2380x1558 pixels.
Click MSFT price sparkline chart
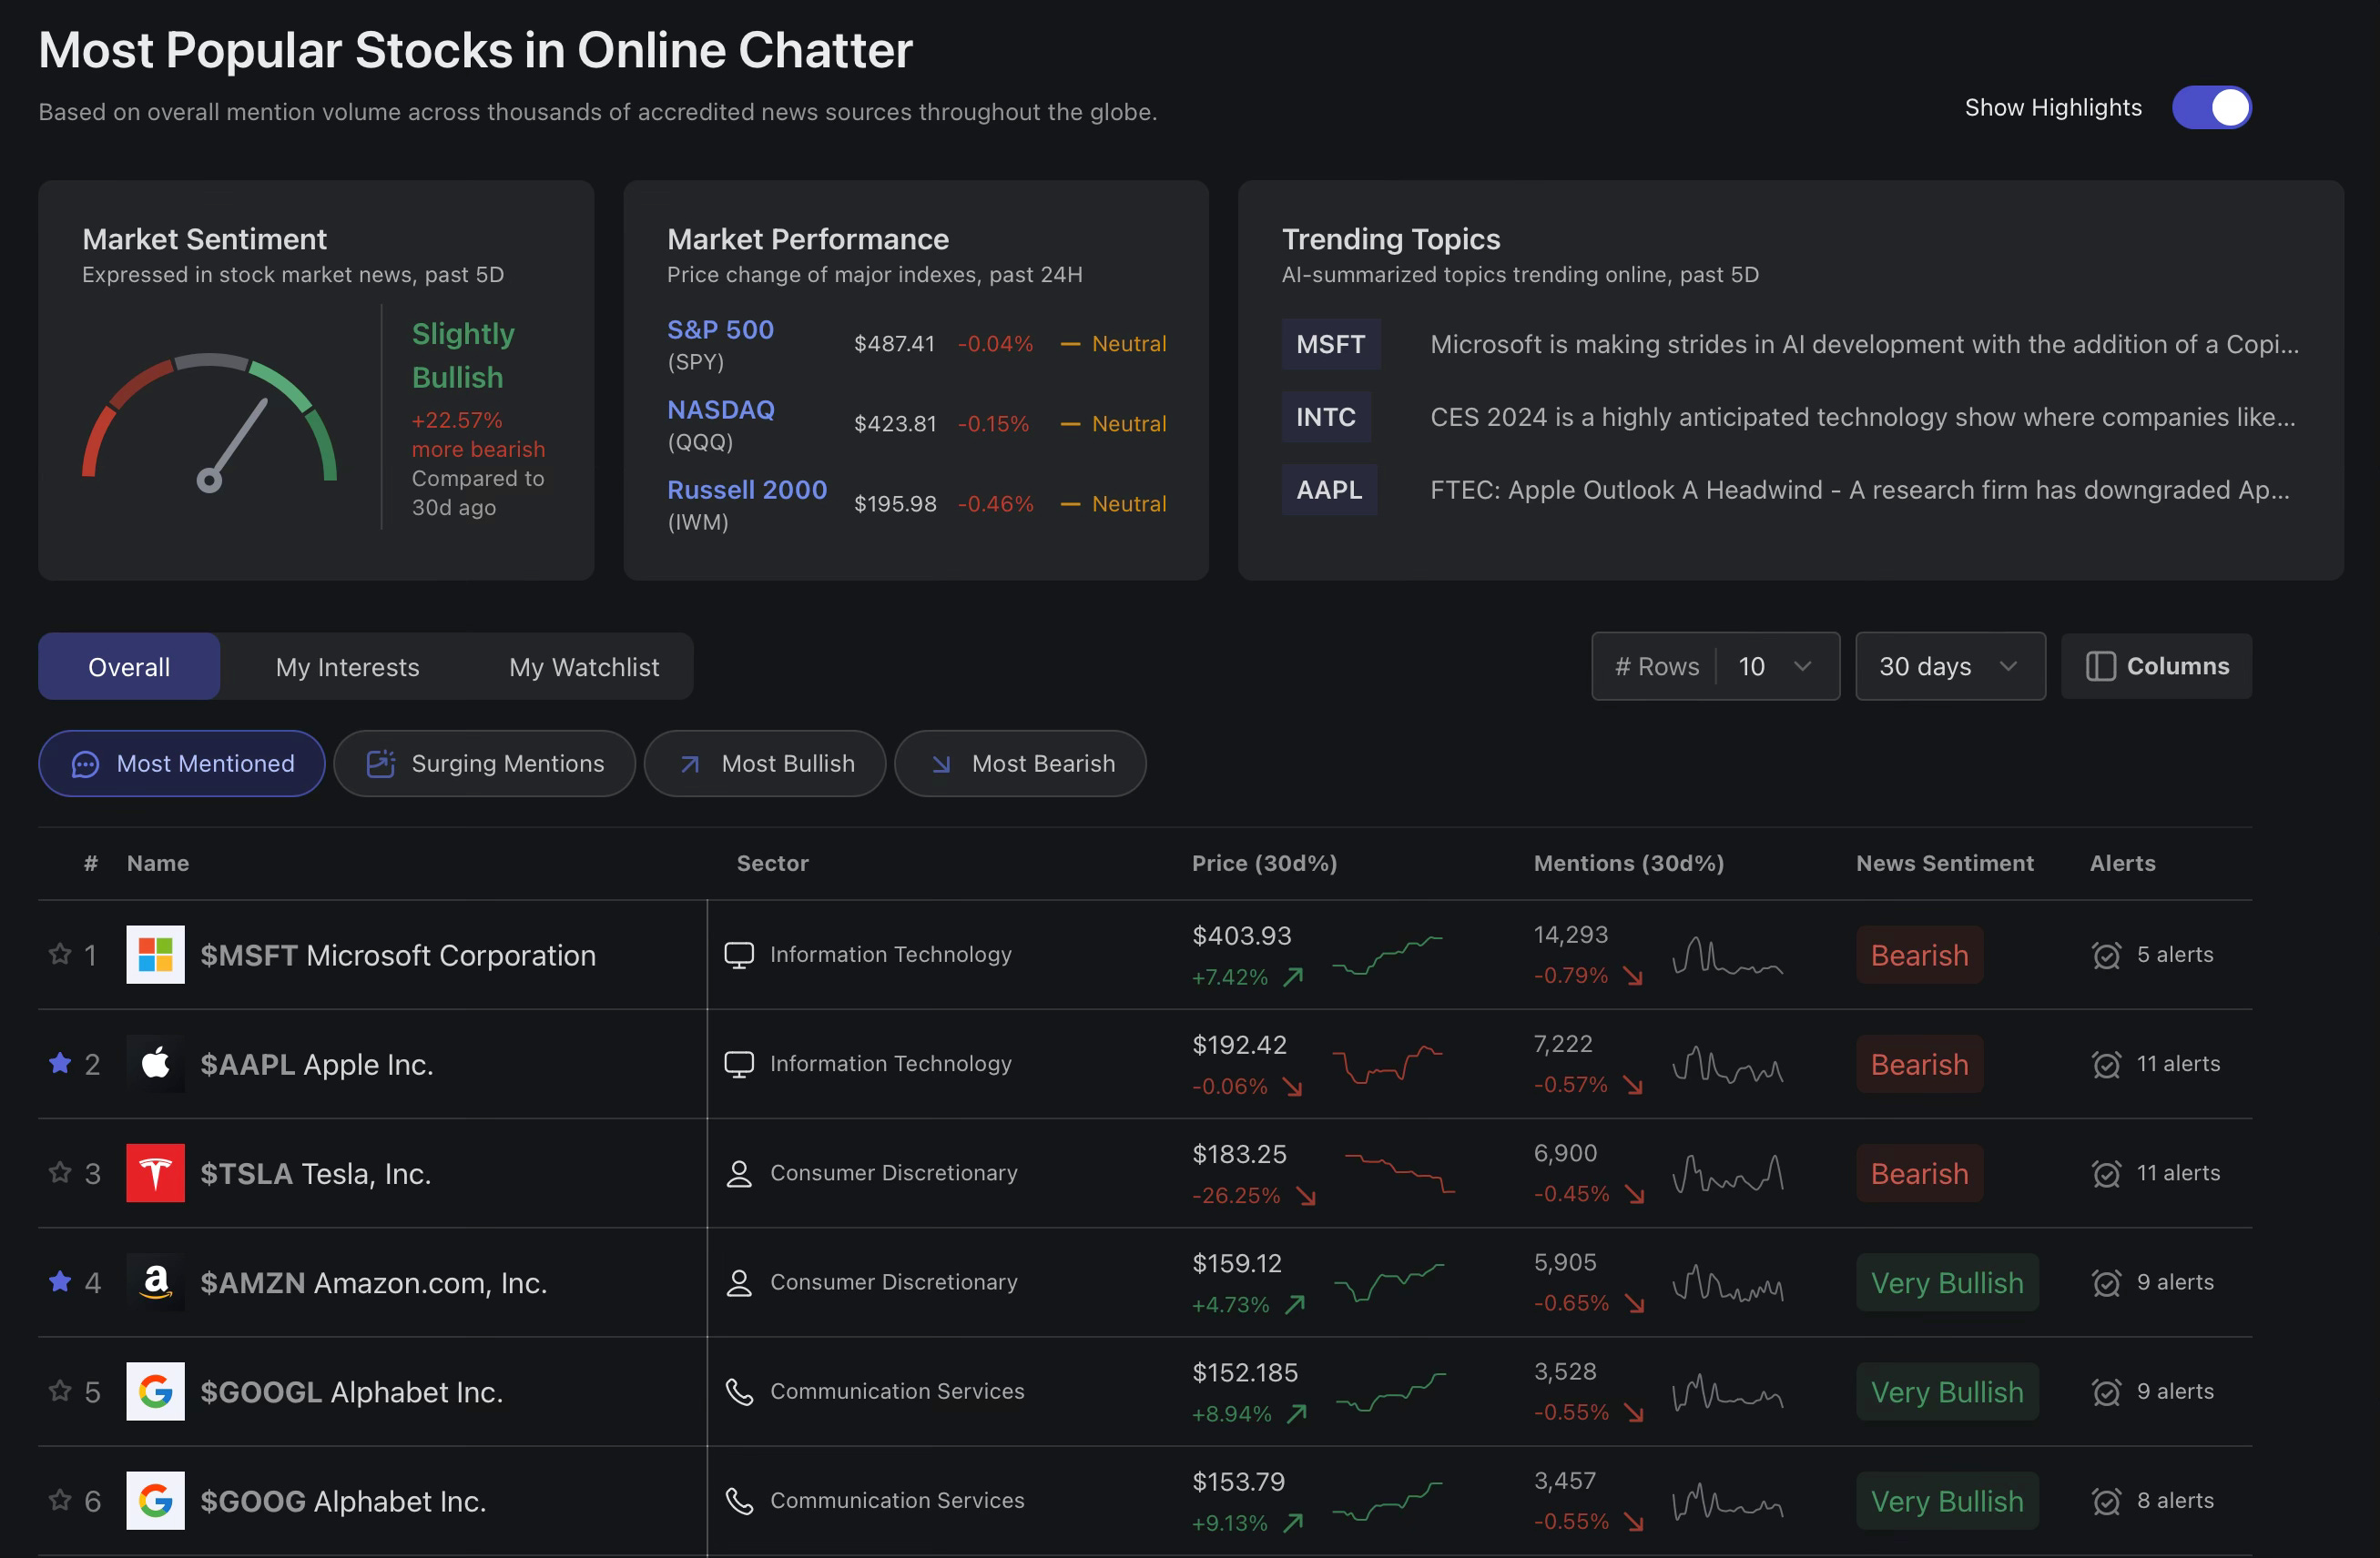(x=1388, y=956)
